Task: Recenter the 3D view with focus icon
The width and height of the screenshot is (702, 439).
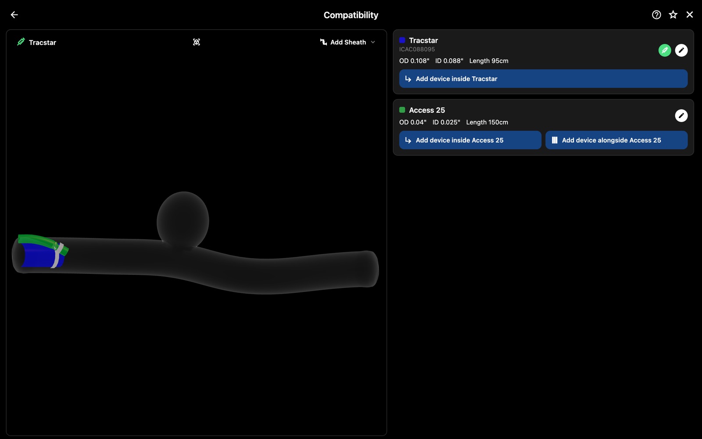Action: coord(197,42)
